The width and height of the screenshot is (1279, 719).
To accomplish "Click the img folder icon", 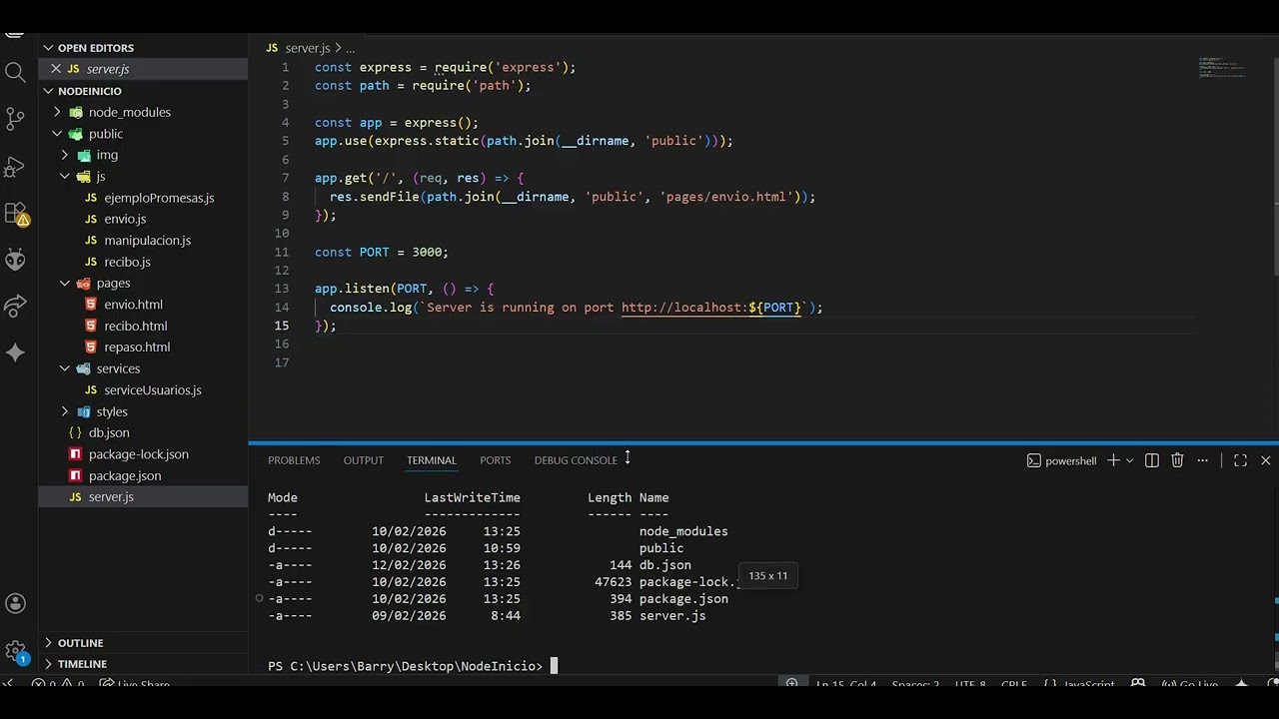I will click(84, 155).
